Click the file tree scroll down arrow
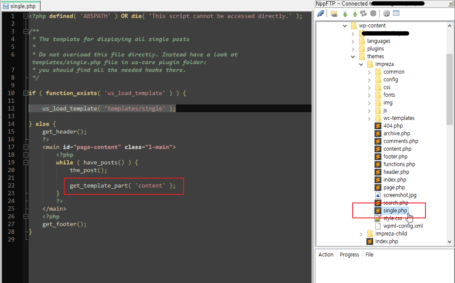 [449, 241]
